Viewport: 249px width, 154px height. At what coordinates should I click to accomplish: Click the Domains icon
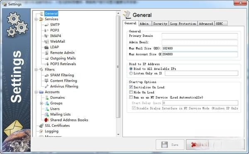tap(47, 97)
